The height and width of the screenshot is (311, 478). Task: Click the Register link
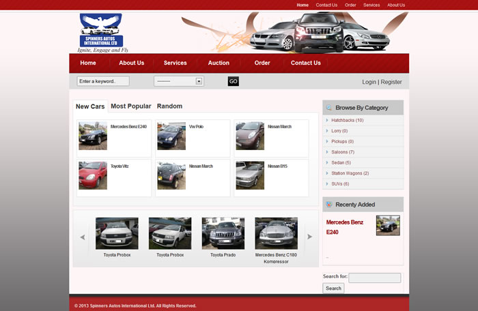click(x=391, y=82)
